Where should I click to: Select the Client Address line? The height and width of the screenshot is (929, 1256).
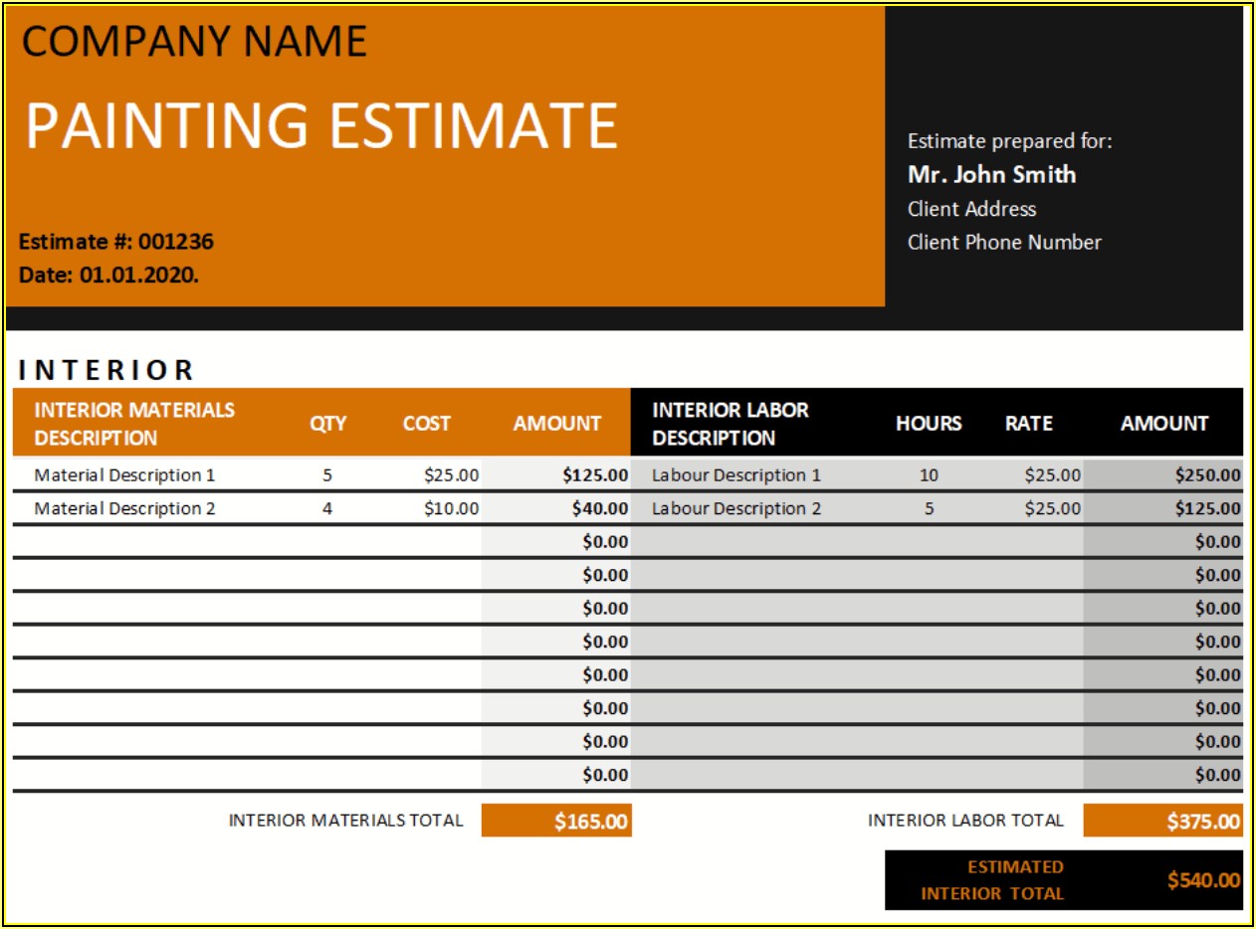971,209
